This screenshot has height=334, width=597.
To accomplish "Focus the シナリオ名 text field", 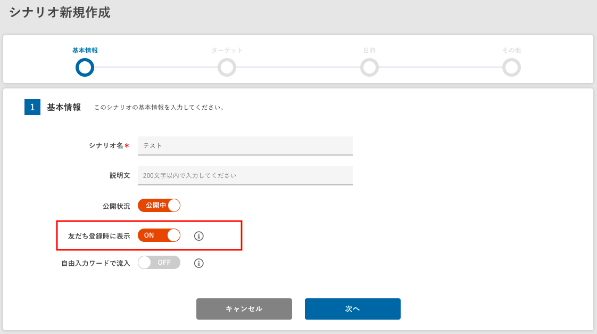I will tap(245, 145).
